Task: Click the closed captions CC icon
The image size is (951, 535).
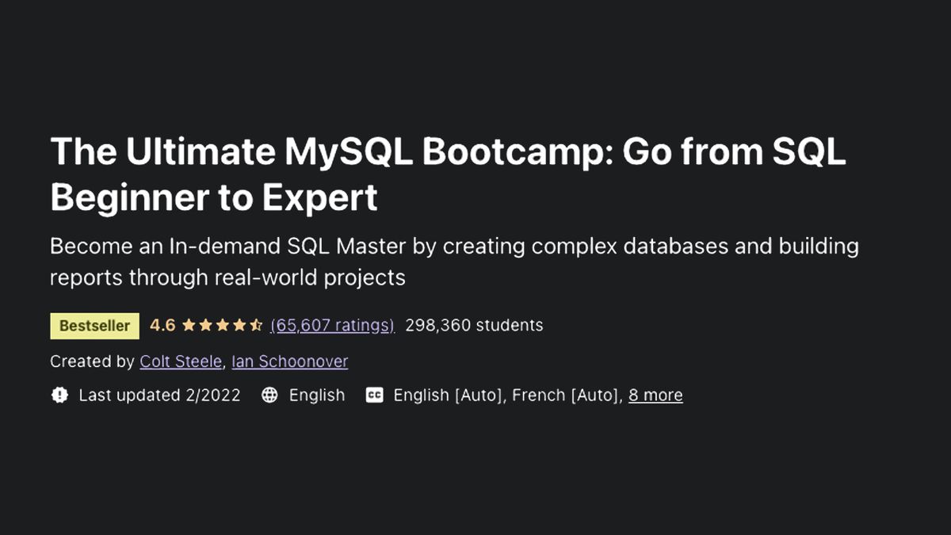Action: 375,395
